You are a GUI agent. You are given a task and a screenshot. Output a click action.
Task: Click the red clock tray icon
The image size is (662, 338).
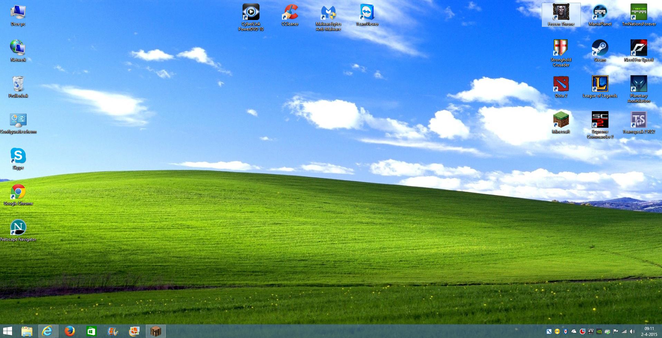tap(582, 331)
